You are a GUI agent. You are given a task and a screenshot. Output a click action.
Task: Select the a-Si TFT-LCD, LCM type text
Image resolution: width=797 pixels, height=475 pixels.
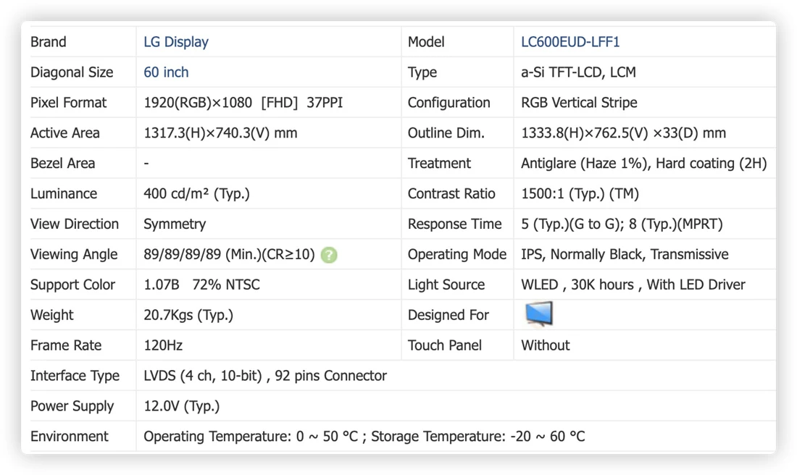point(578,72)
